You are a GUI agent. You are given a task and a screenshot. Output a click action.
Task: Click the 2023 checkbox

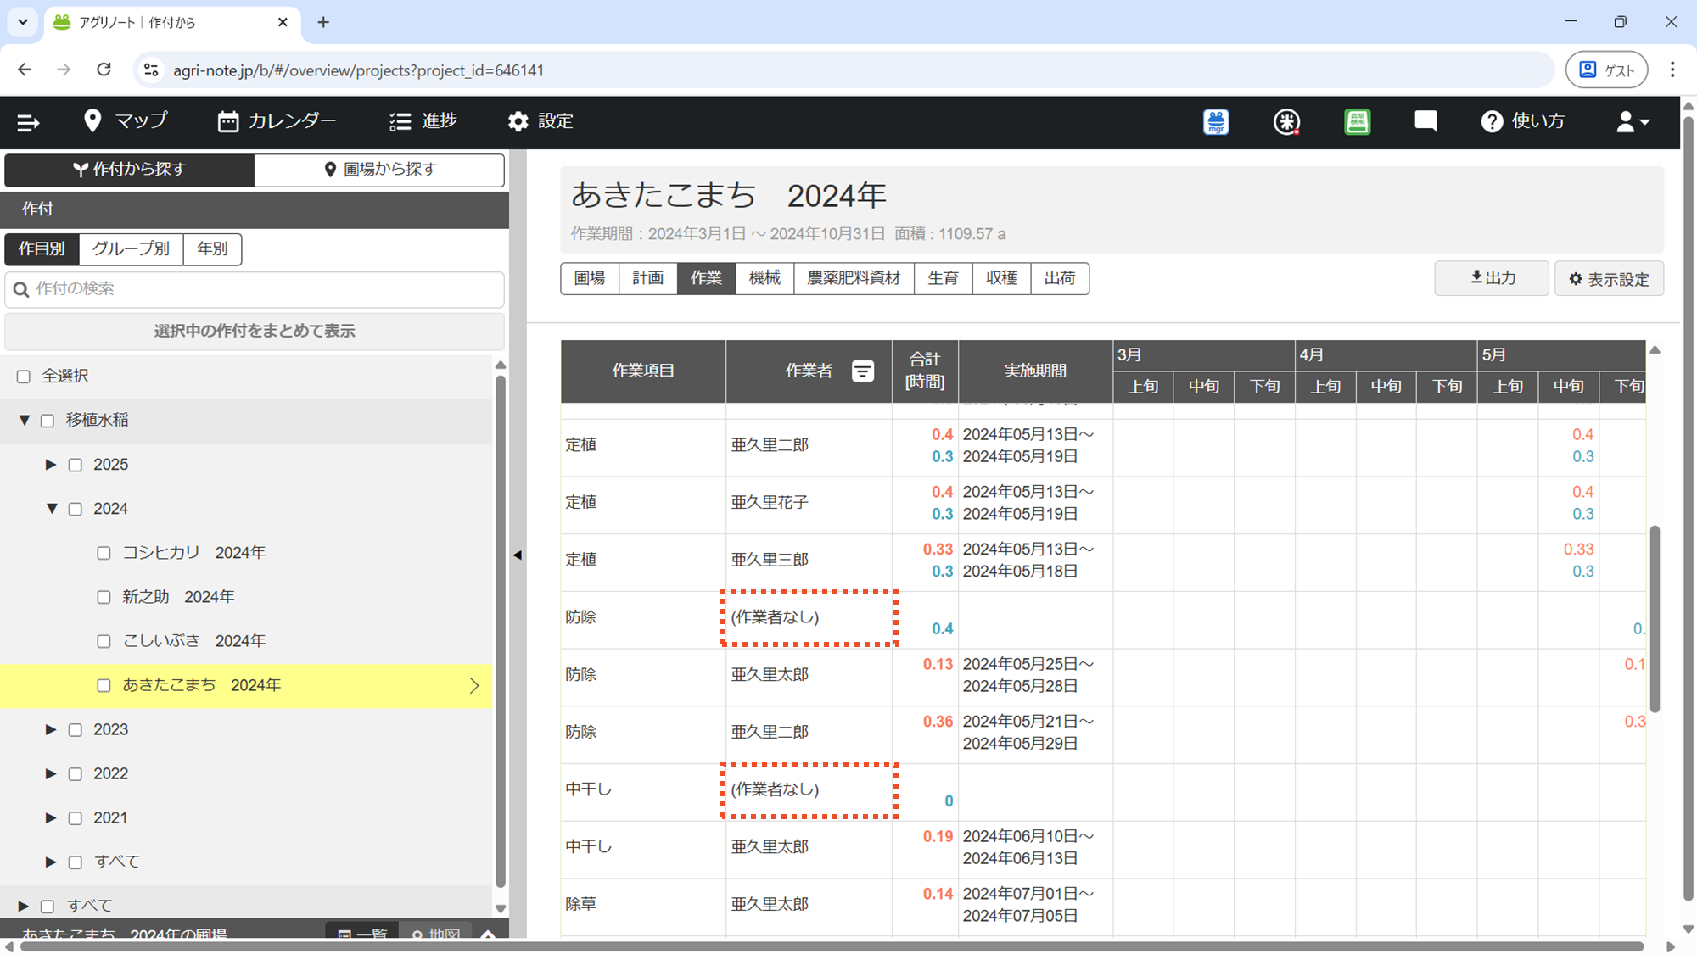[76, 729]
